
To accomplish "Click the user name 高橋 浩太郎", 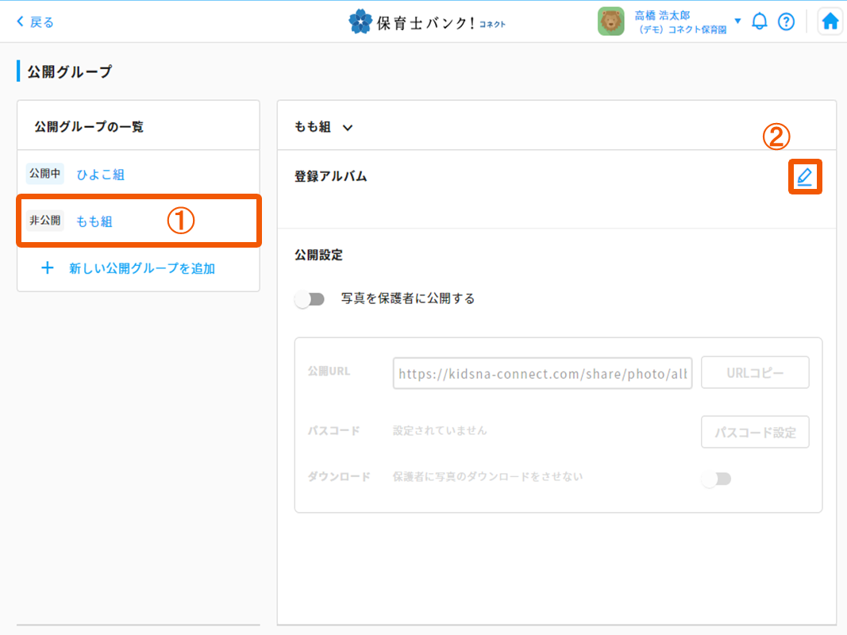I will (662, 16).
